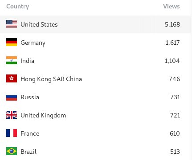Select the Germany country name
The width and height of the screenshot is (192, 160).
(x=33, y=43)
